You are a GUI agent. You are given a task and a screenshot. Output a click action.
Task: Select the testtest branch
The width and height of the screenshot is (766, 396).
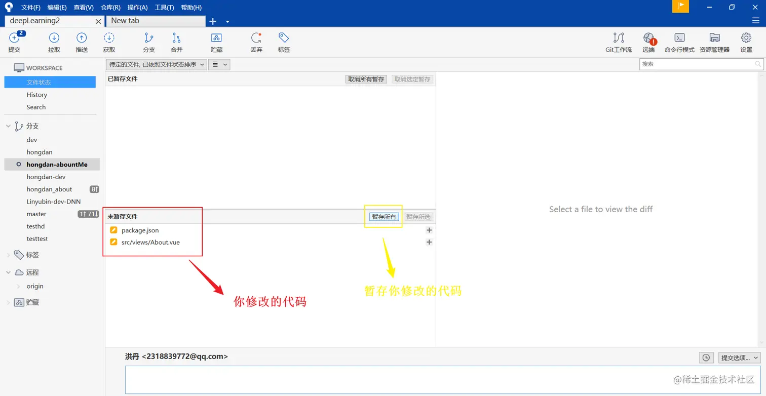37,239
